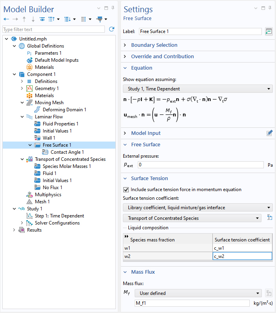Toggle include surface tension force checkbox
Viewport: 276px width, 313px height.
pos(126,190)
